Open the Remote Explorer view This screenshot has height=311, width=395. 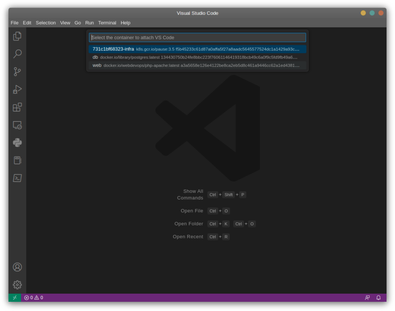pos(17,125)
